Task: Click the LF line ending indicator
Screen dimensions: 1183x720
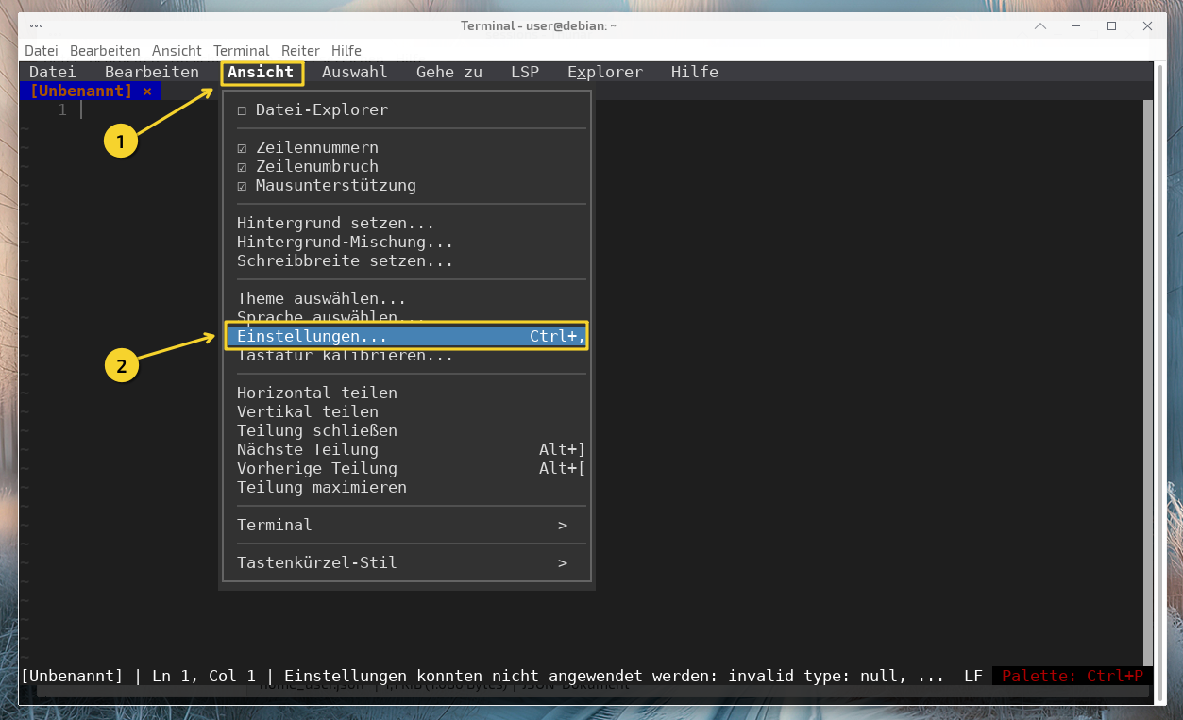Action: (x=972, y=676)
